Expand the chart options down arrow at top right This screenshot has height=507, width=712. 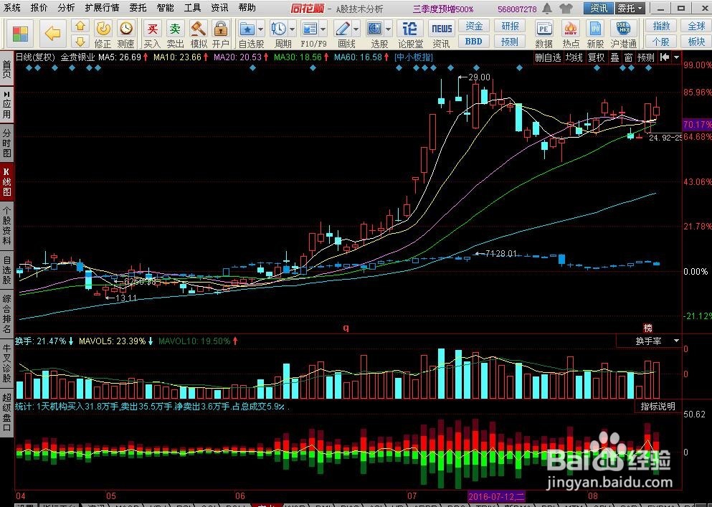click(x=677, y=57)
